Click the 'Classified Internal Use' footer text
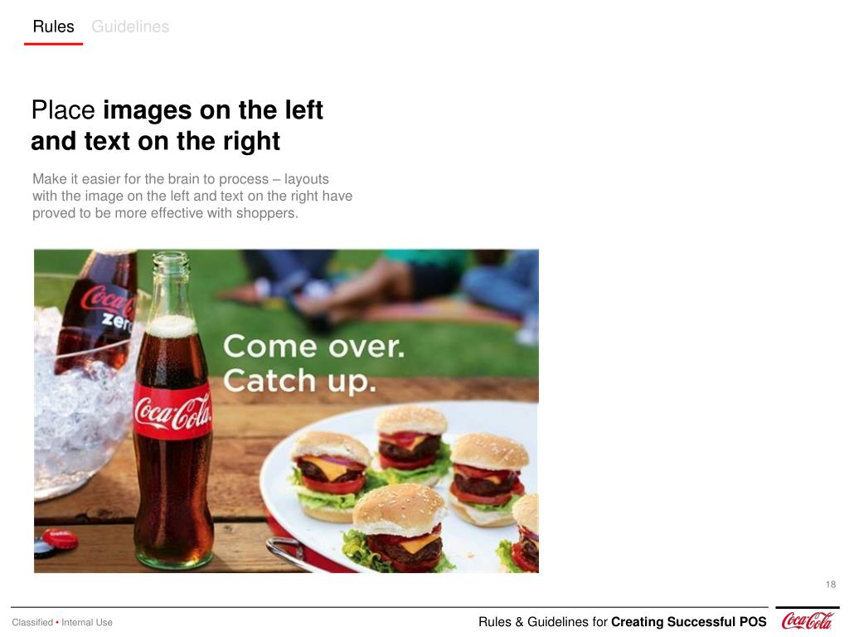Image resolution: width=849 pixels, height=637 pixels. pos(62,622)
